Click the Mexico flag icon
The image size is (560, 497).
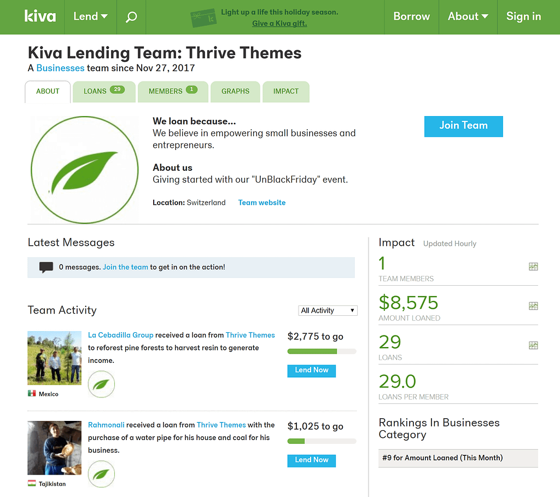click(32, 394)
